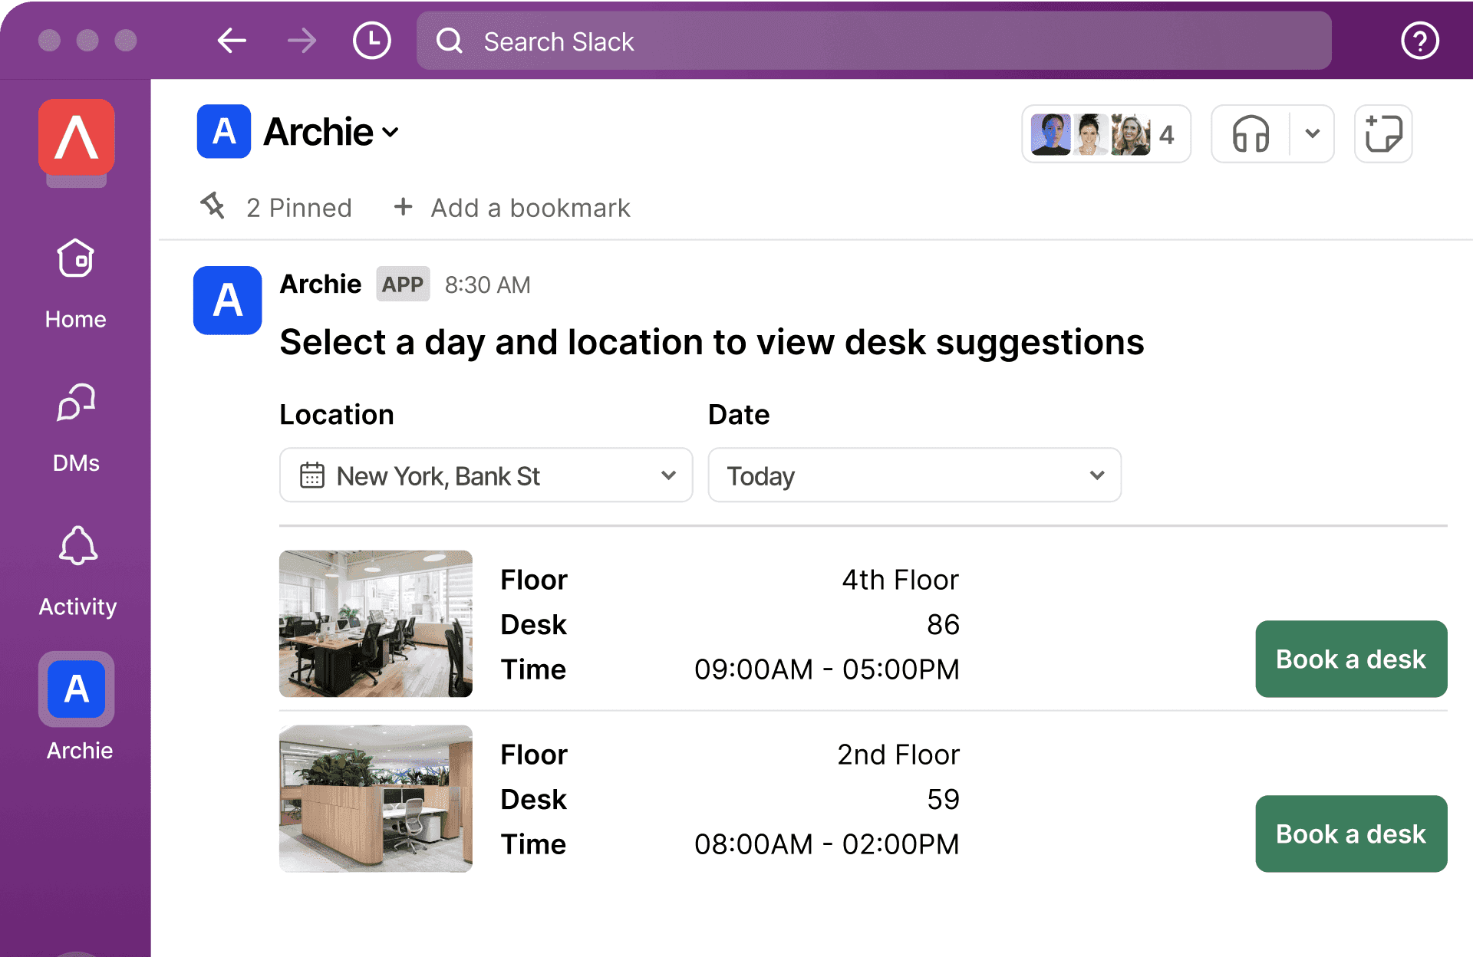
Task: Book a desk on the 4th Floor
Action: tap(1350, 659)
